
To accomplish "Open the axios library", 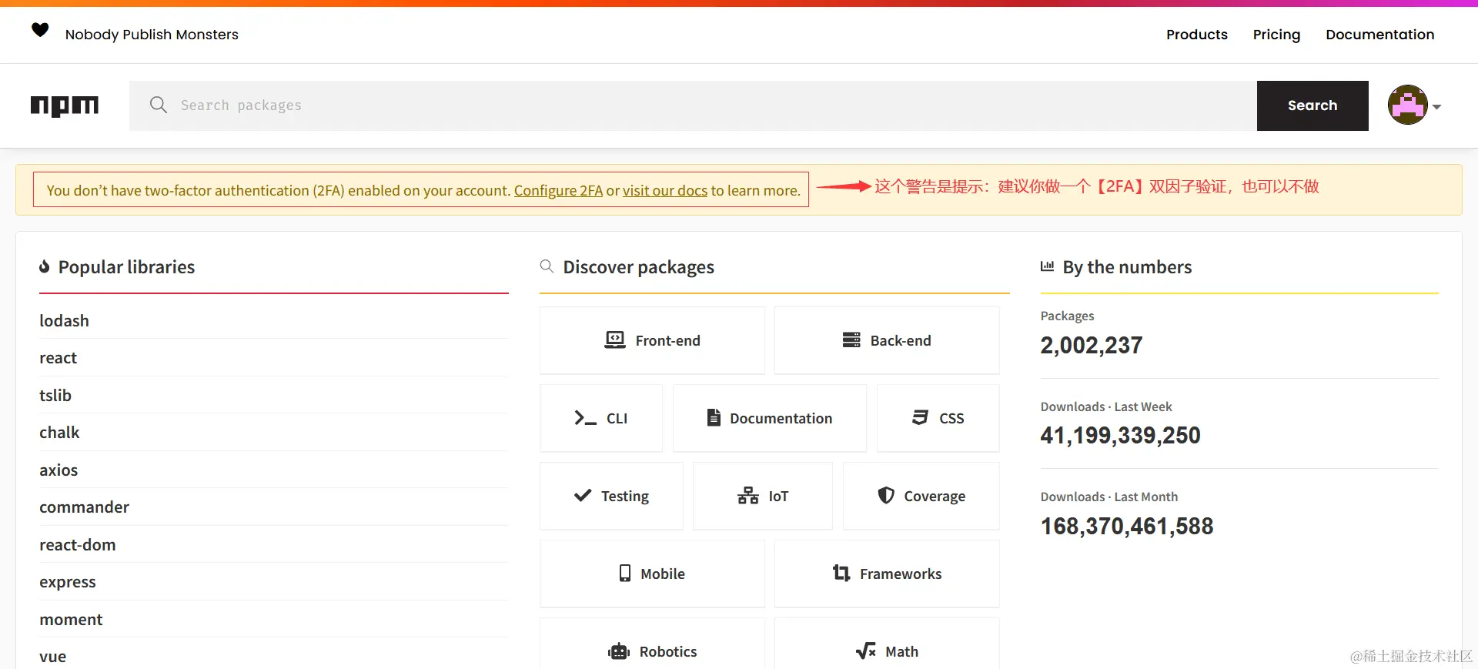I will tap(59, 470).
